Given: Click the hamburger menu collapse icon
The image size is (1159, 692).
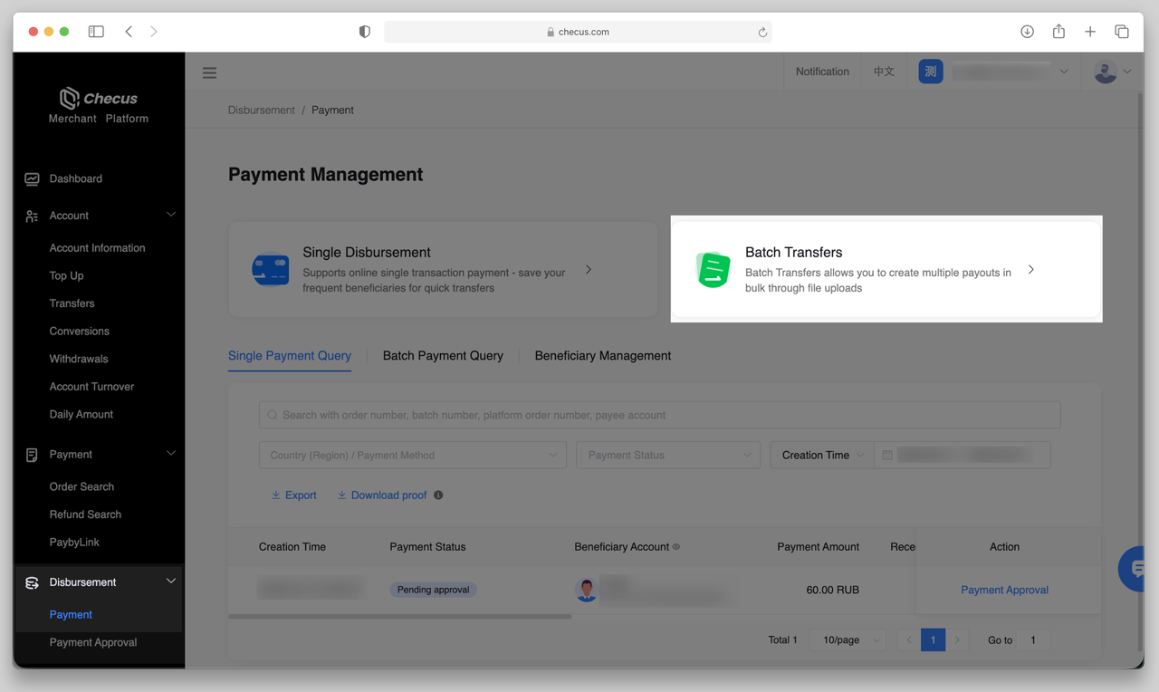Looking at the screenshot, I should [209, 72].
